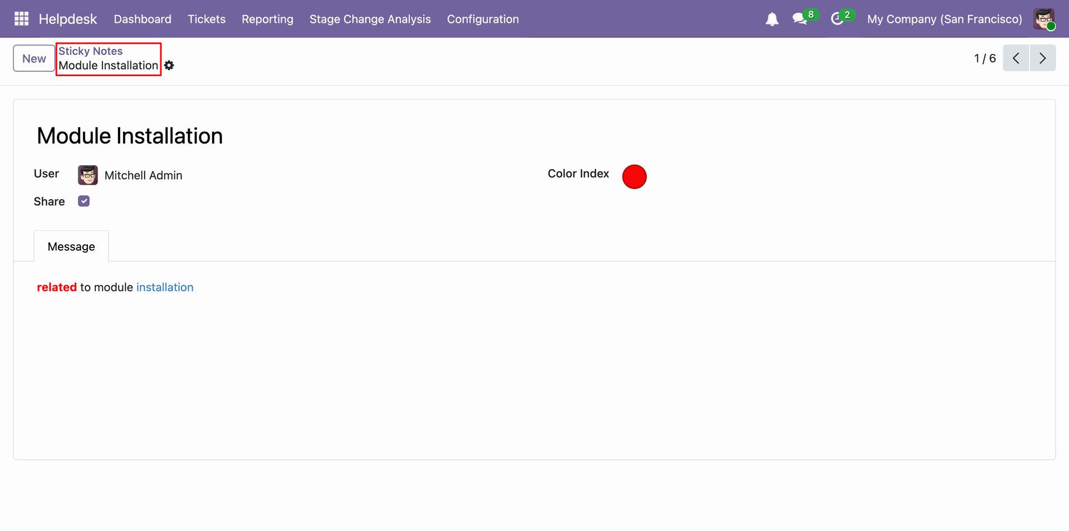Open Stage Change Analysis menu
This screenshot has width=1069, height=531.
370,19
